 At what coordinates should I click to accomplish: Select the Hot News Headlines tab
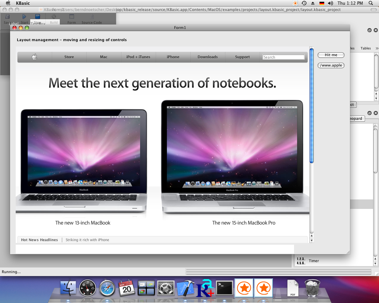pos(39,240)
